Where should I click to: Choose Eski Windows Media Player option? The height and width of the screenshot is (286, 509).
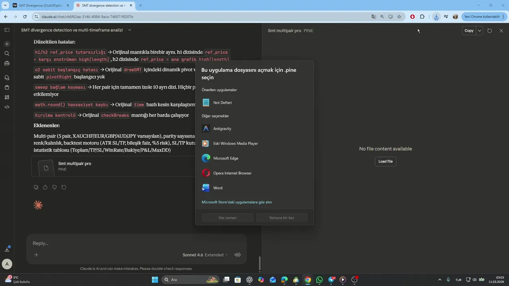[254, 143]
